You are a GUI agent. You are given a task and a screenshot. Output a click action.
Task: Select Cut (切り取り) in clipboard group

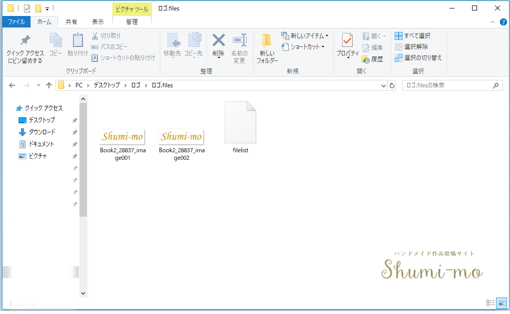(106, 36)
